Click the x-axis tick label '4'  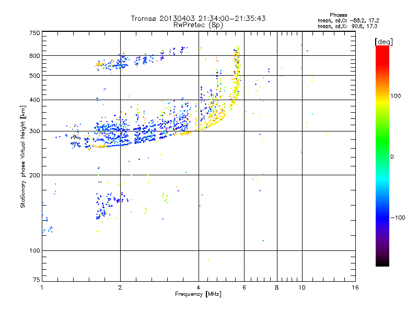pos(199,287)
